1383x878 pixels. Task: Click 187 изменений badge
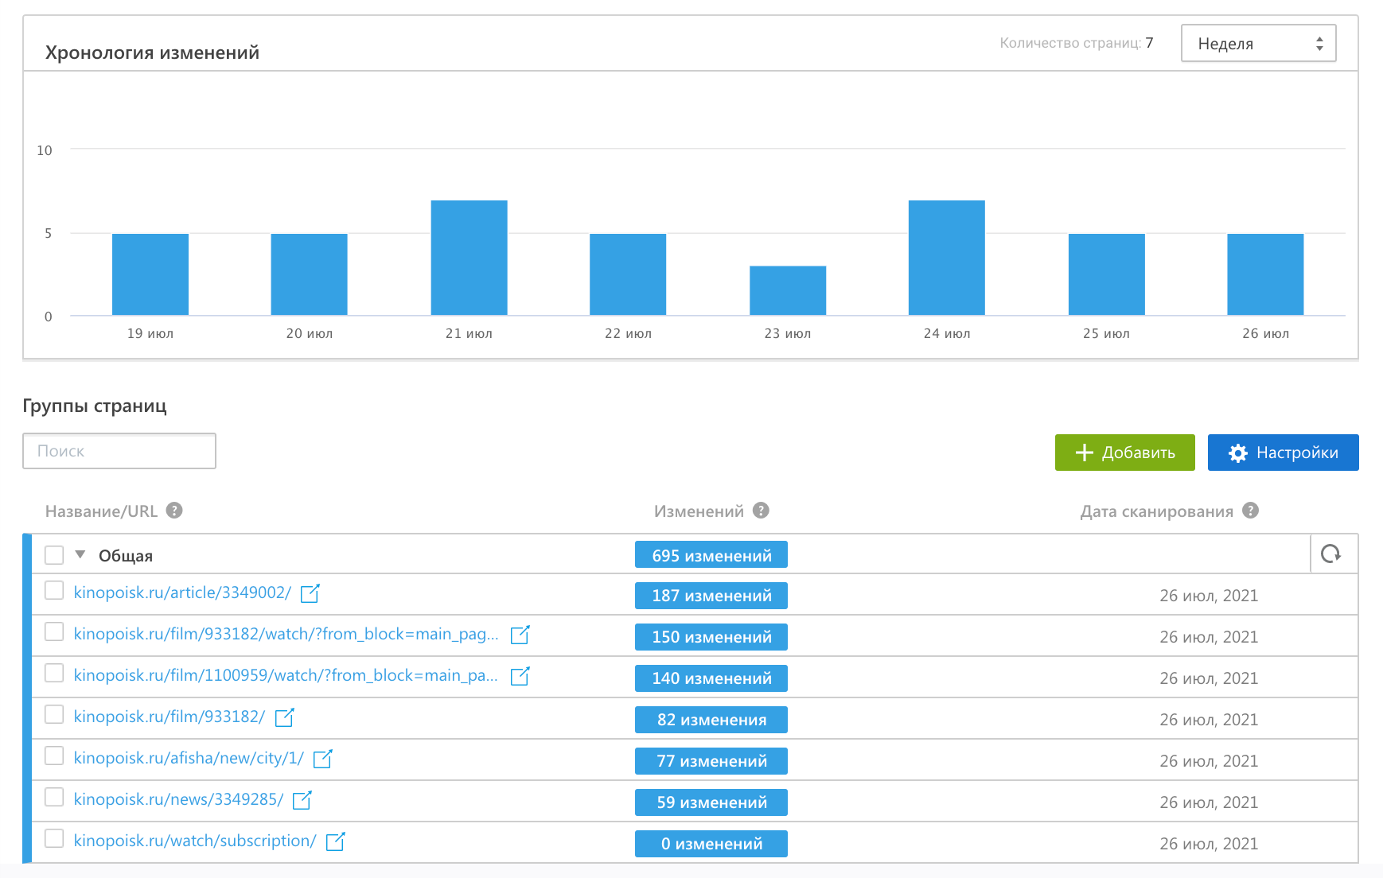[x=711, y=596]
